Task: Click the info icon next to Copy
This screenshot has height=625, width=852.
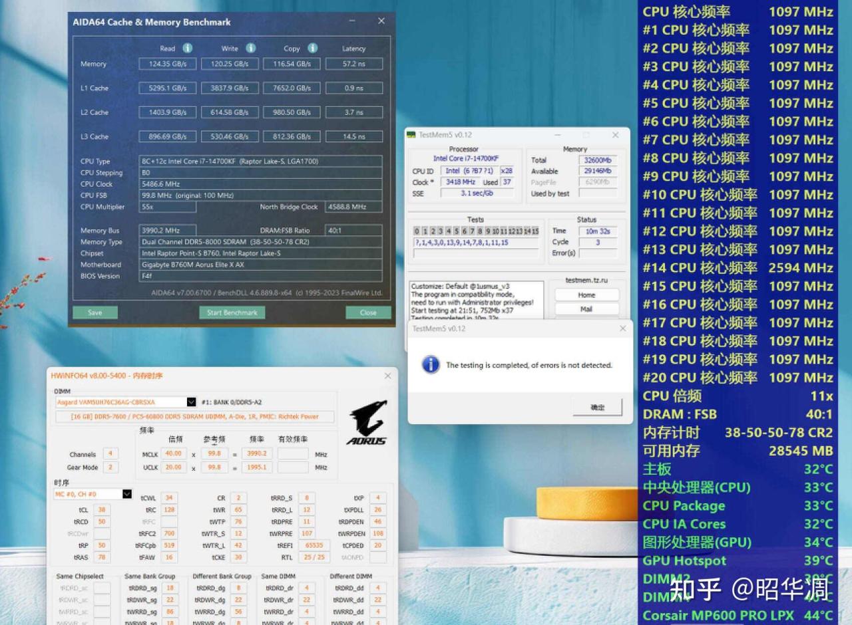Action: coord(312,48)
